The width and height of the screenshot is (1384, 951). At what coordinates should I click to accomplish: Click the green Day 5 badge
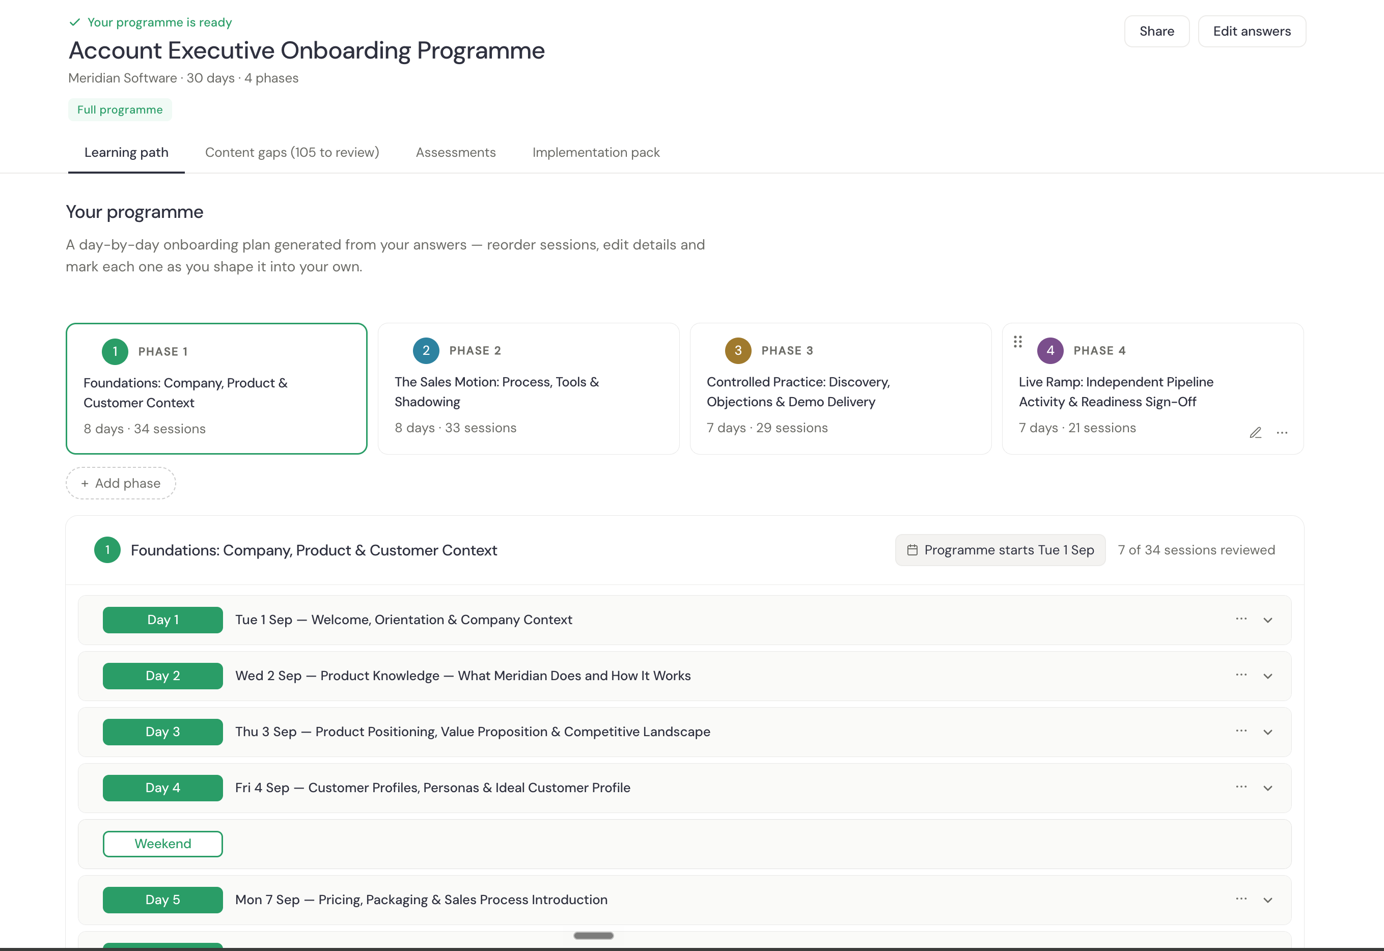(x=163, y=901)
